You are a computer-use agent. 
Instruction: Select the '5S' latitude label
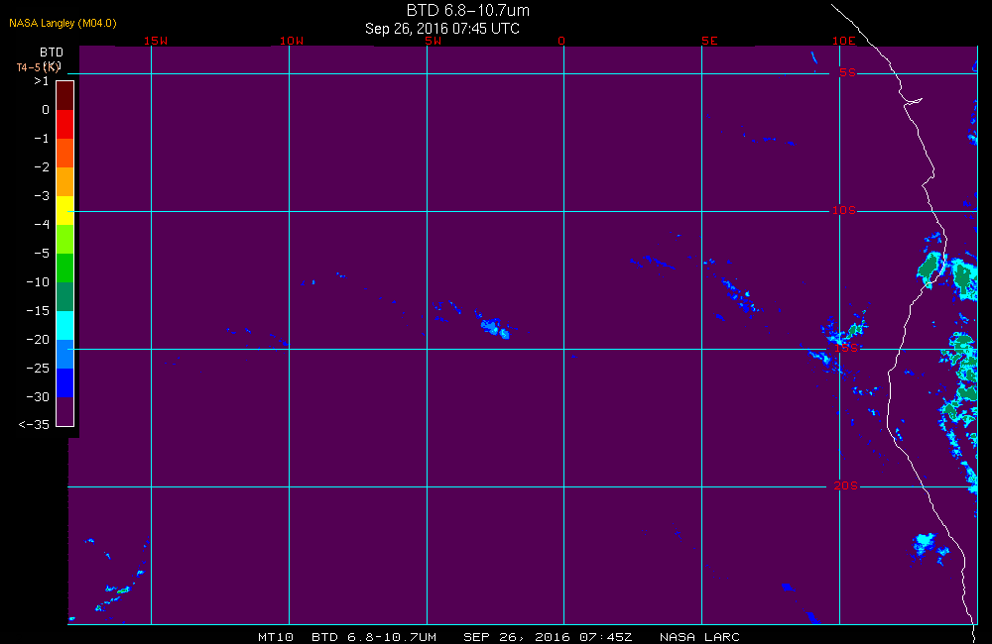(848, 72)
